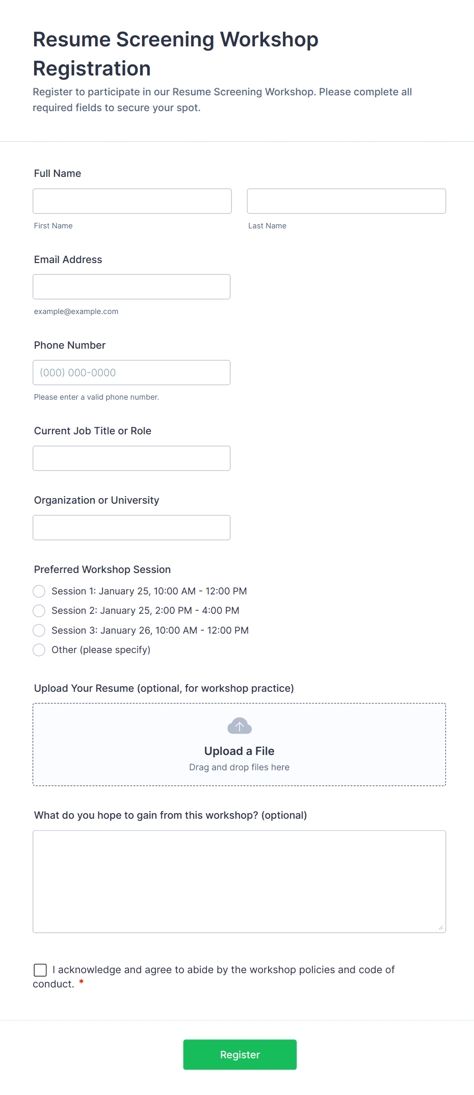Click the Upload a File heading

tap(239, 751)
